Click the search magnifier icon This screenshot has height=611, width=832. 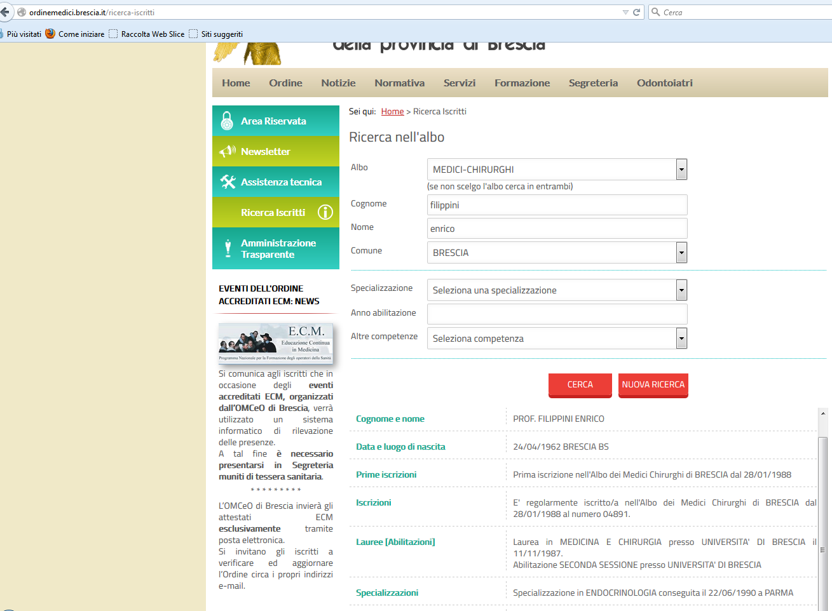coord(656,12)
